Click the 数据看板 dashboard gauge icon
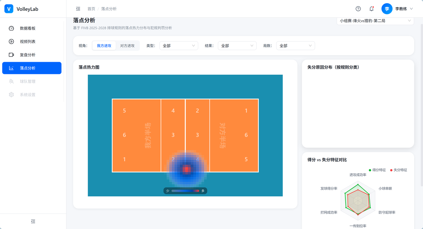Image resolution: width=423 pixels, height=229 pixels. tap(11, 28)
